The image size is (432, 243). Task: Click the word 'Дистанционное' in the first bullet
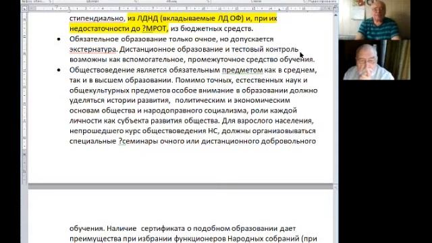[147, 49]
